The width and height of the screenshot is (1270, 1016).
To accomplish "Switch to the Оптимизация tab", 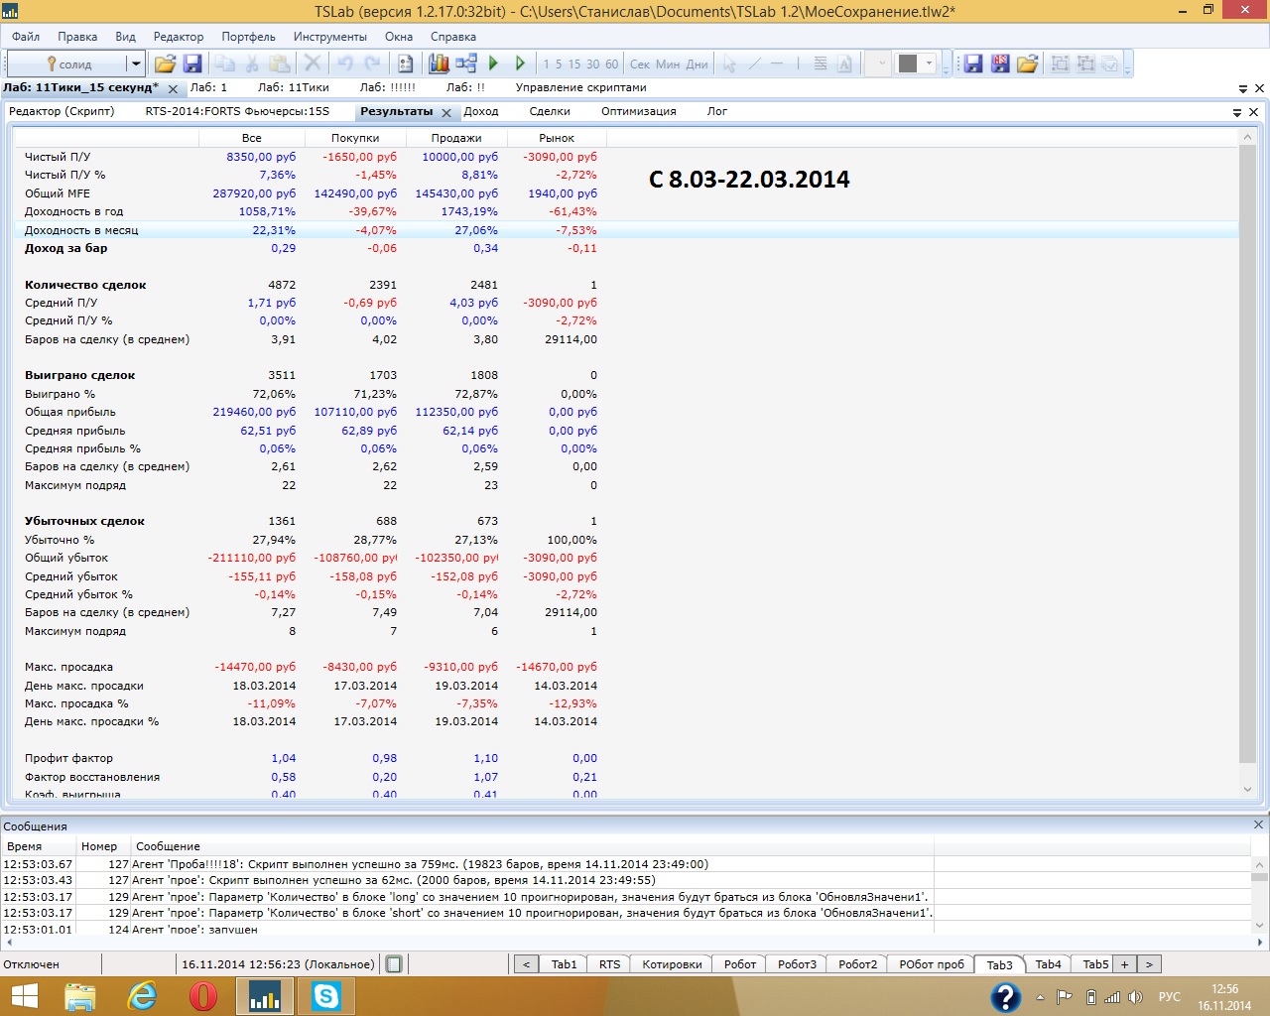I will point(638,112).
